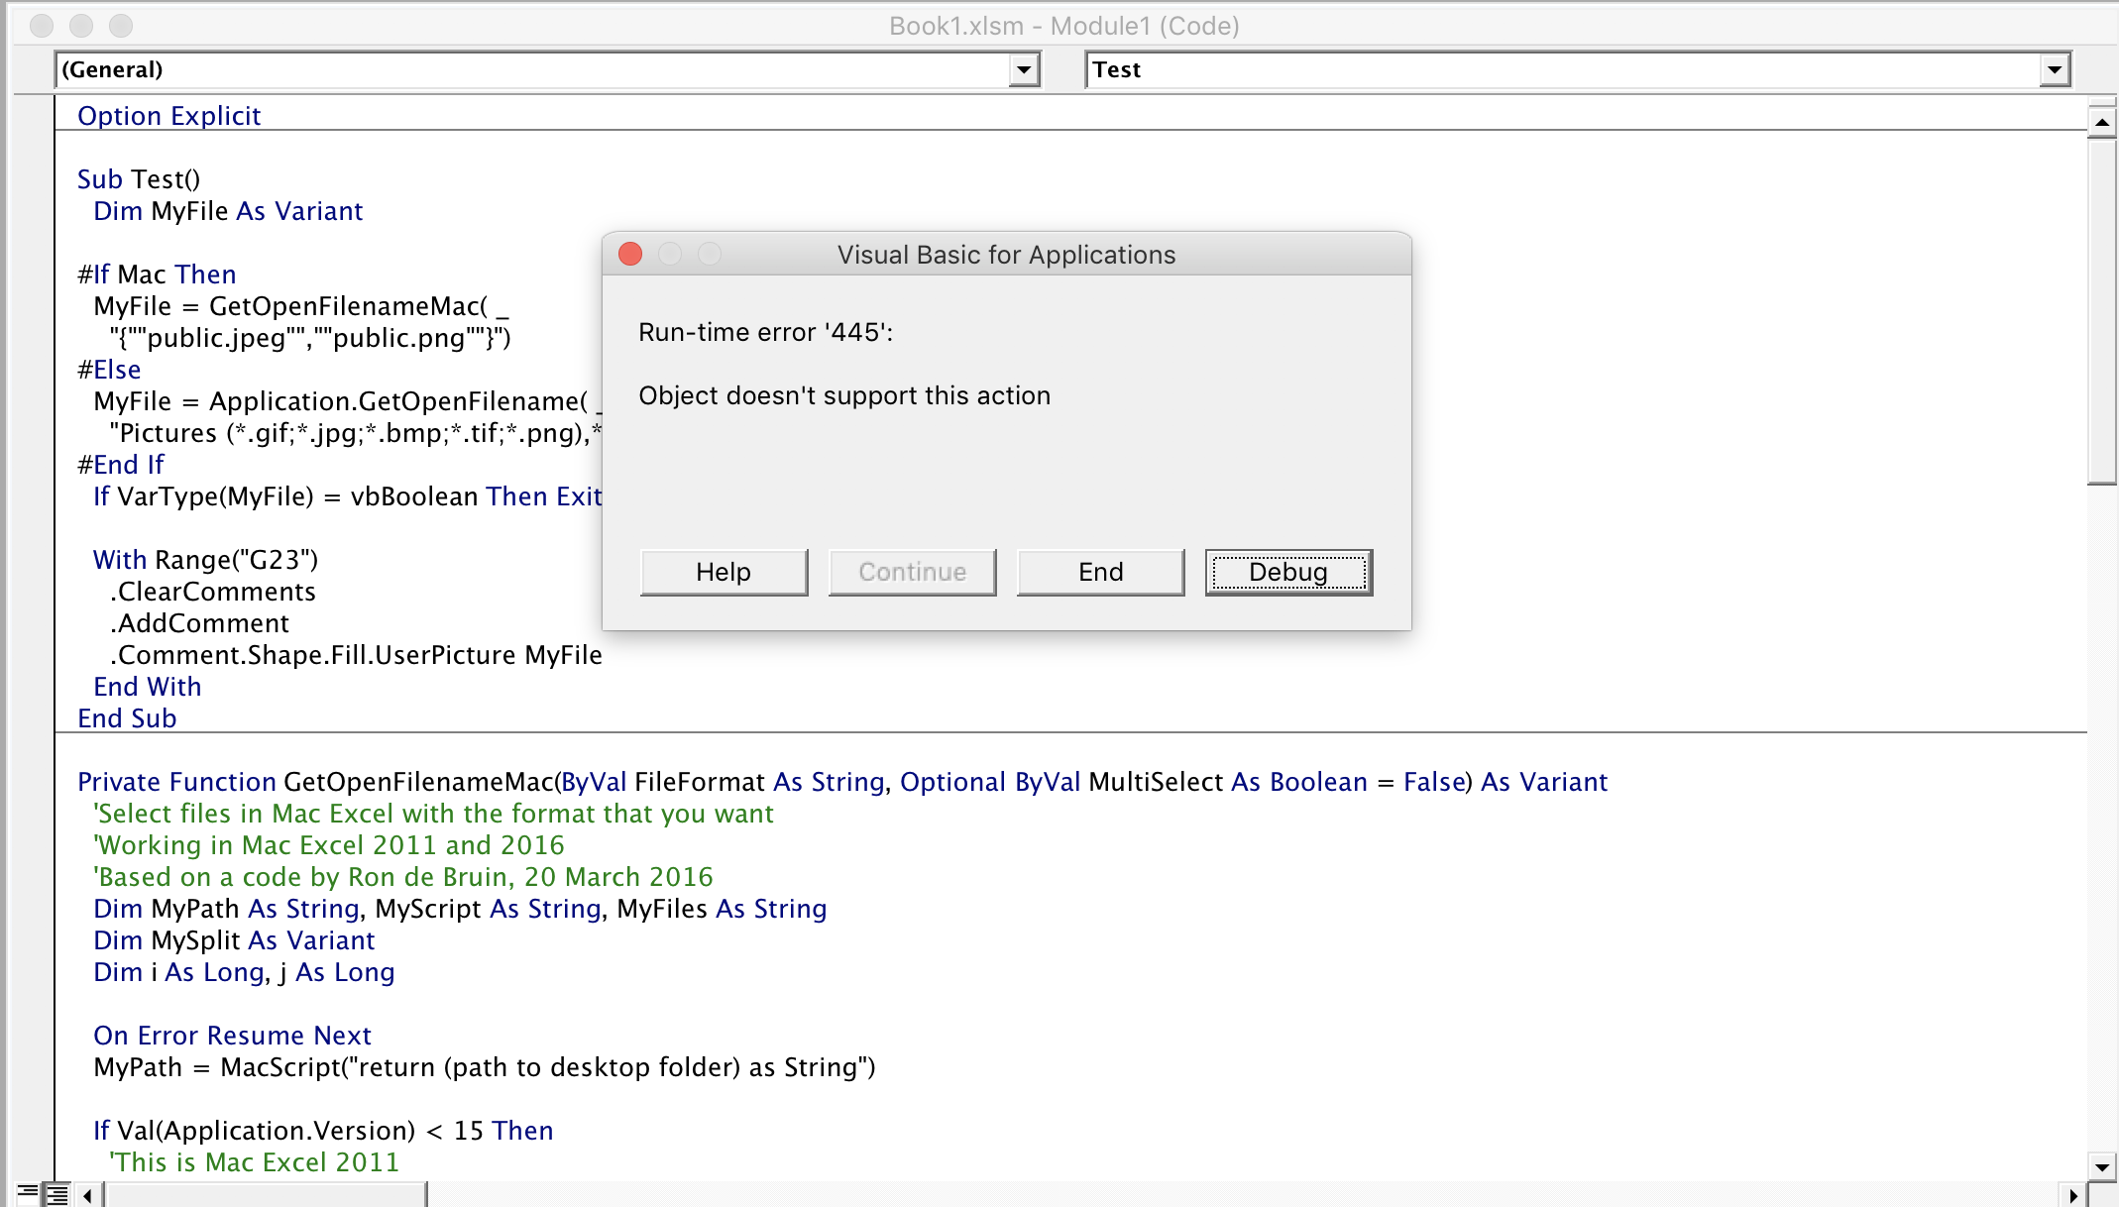
Task: Click the vertical scroll up arrow
Action: (x=2101, y=122)
